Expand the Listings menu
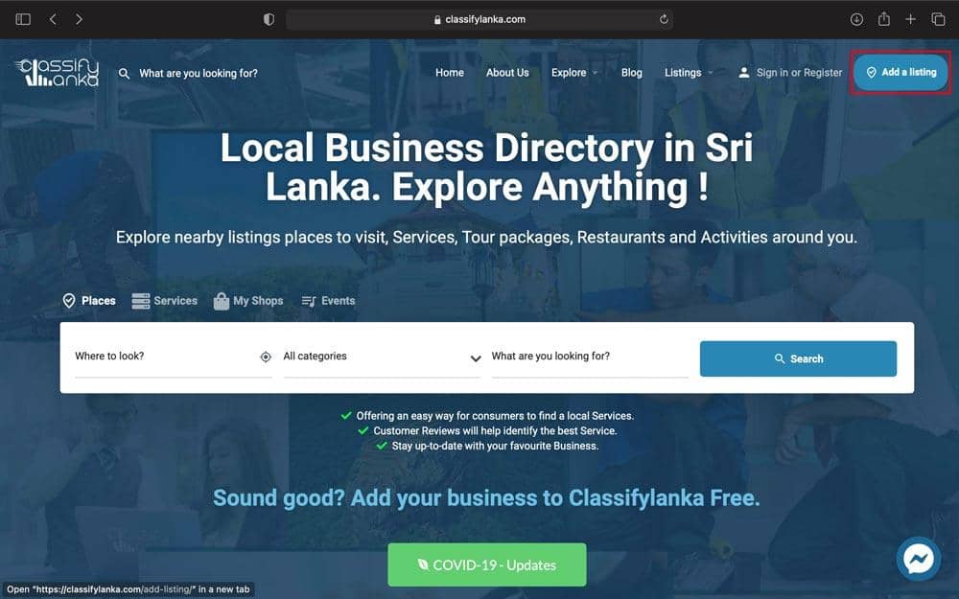This screenshot has height=599, width=959. (x=689, y=73)
